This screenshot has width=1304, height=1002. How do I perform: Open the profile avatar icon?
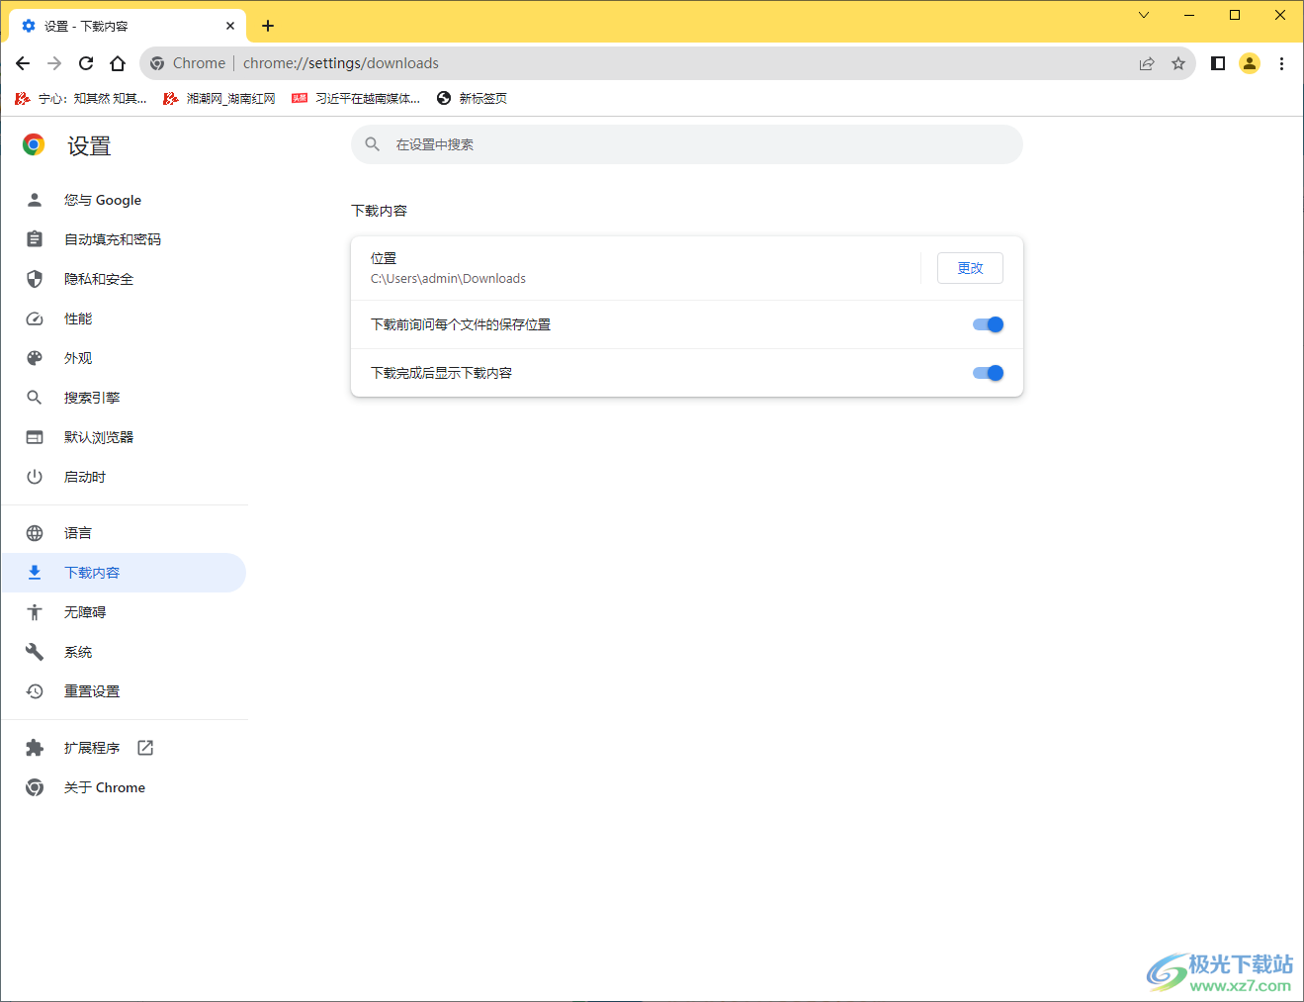1250,63
